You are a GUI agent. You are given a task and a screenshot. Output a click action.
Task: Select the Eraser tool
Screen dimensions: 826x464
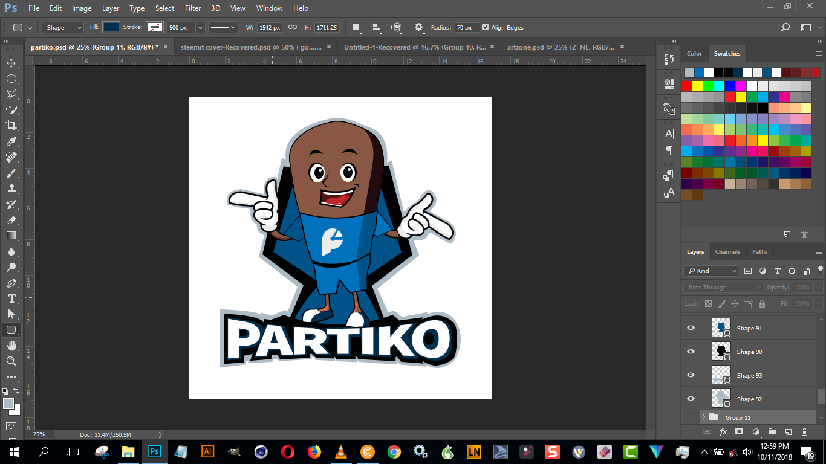click(x=11, y=220)
